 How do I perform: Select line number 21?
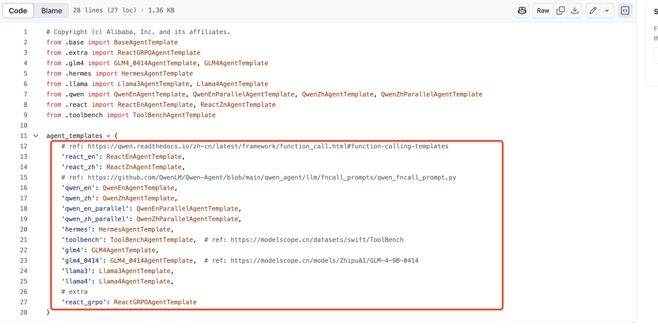[24, 240]
